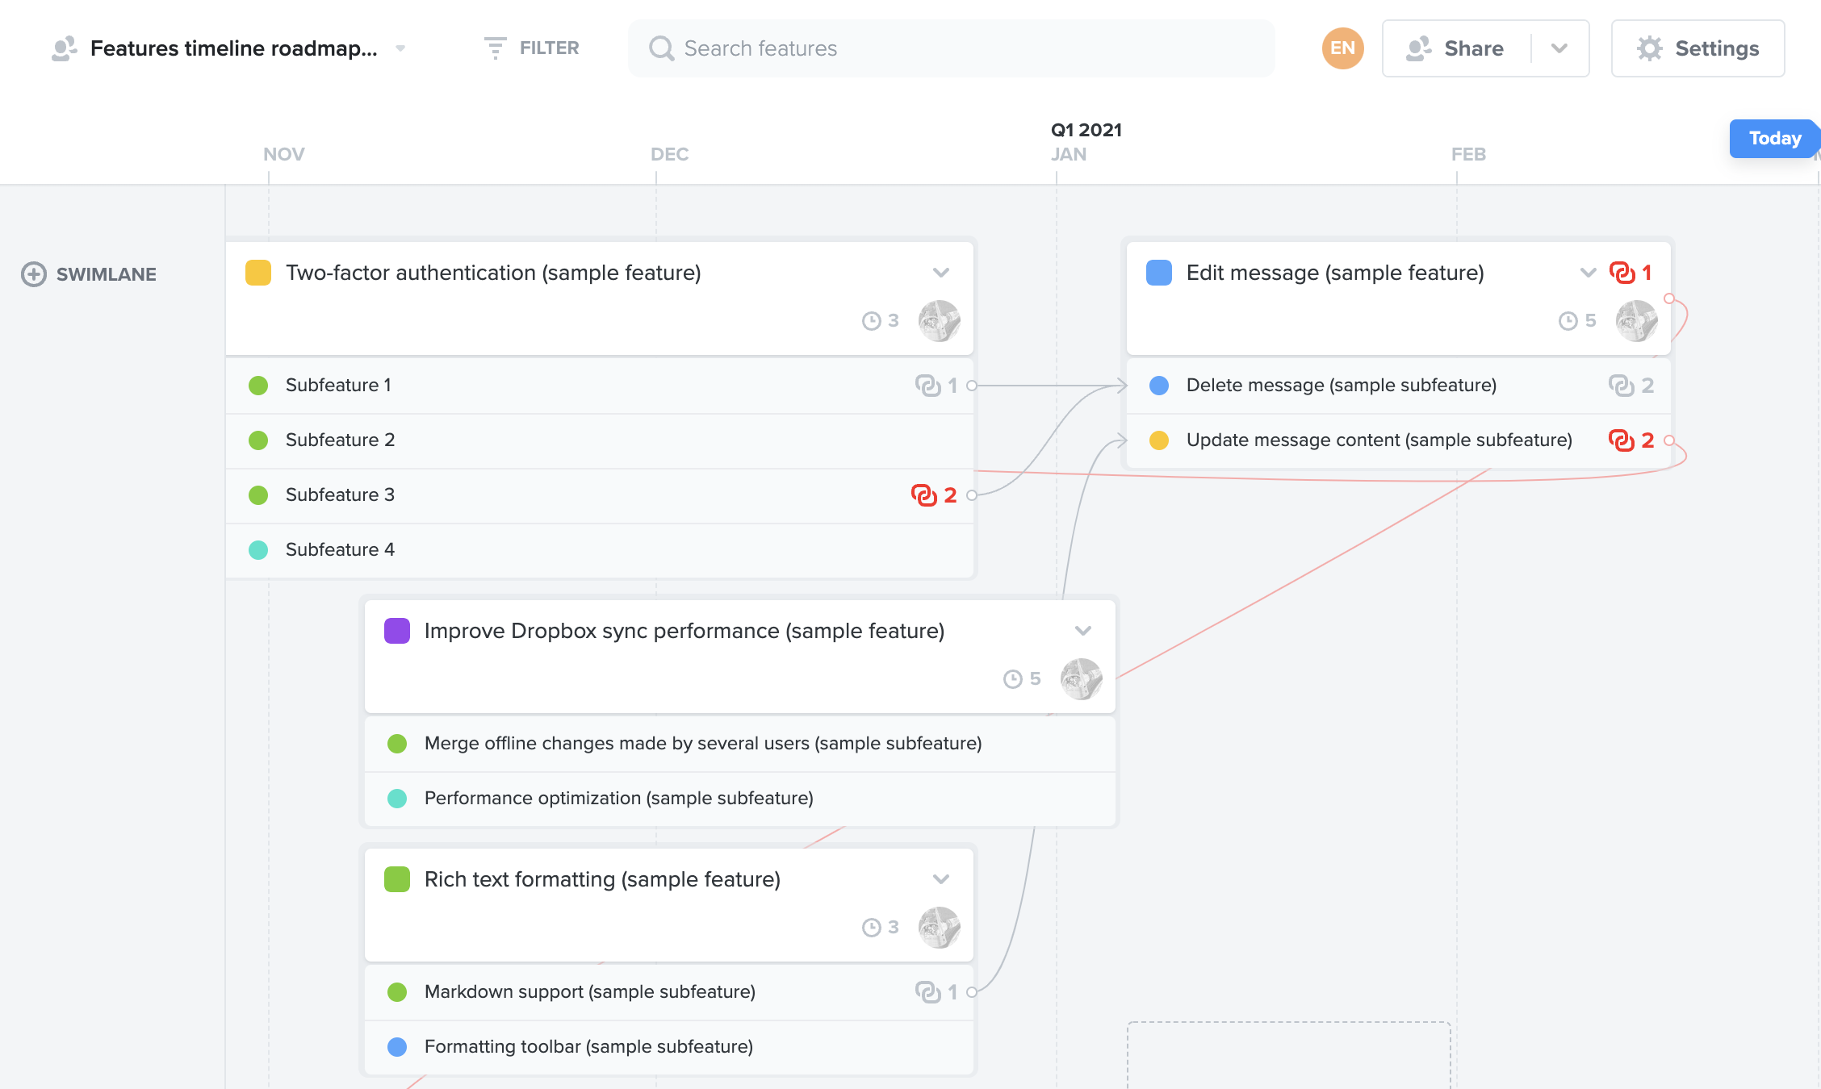Screen dimensions: 1821x1089
Task: Click the EN user avatar
Action: tap(1342, 48)
